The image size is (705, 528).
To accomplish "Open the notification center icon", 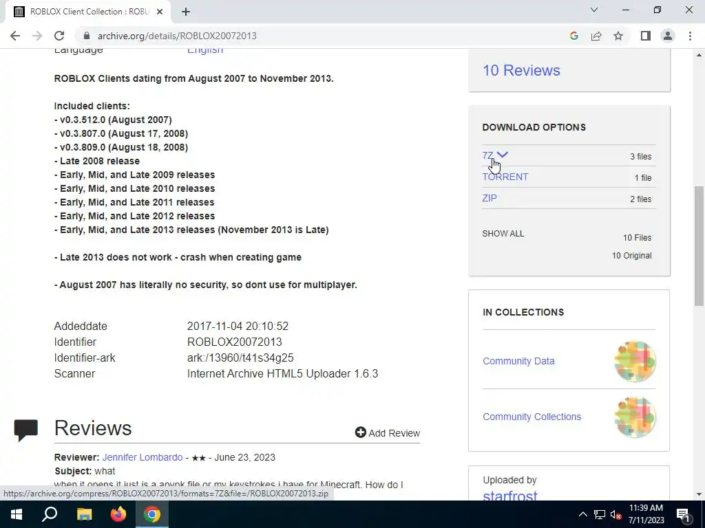I will click(x=684, y=514).
